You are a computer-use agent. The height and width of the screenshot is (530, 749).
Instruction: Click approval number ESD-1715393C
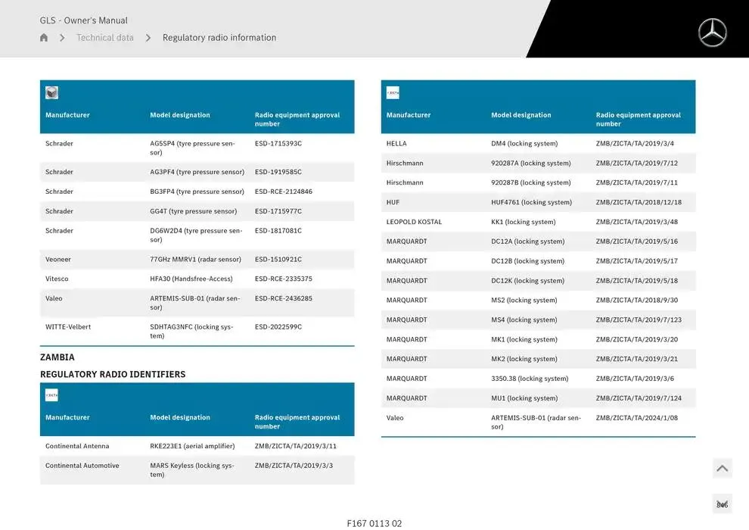point(278,144)
